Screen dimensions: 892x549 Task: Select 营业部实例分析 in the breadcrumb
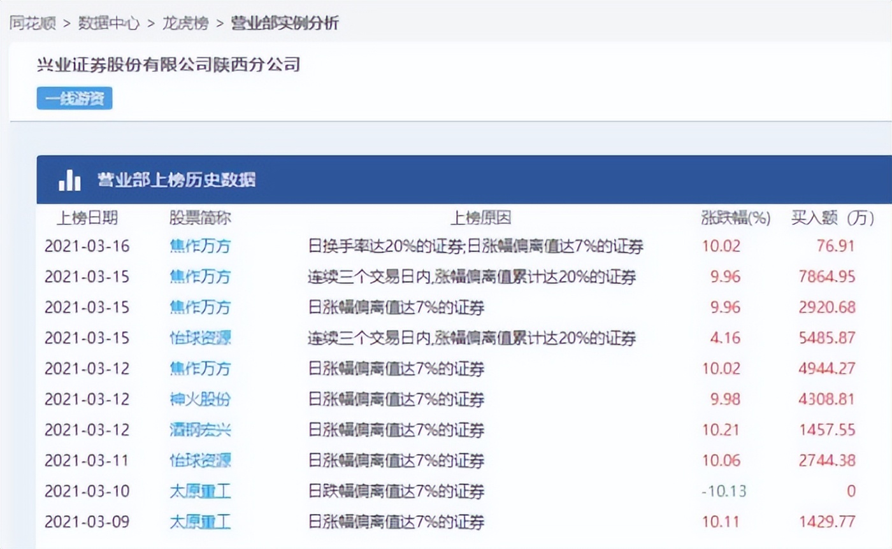click(285, 24)
